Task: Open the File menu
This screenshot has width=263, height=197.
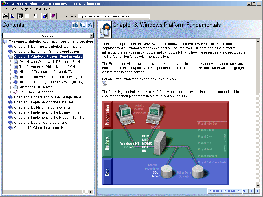Action: pos(5,9)
